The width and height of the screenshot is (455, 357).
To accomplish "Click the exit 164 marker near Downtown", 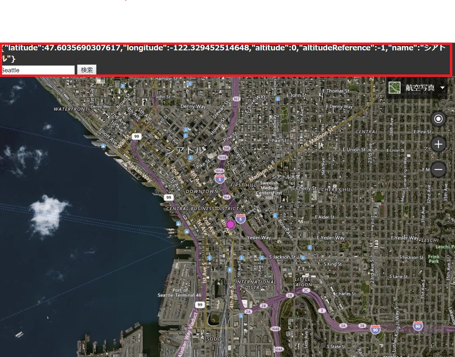I will click(x=227, y=197).
